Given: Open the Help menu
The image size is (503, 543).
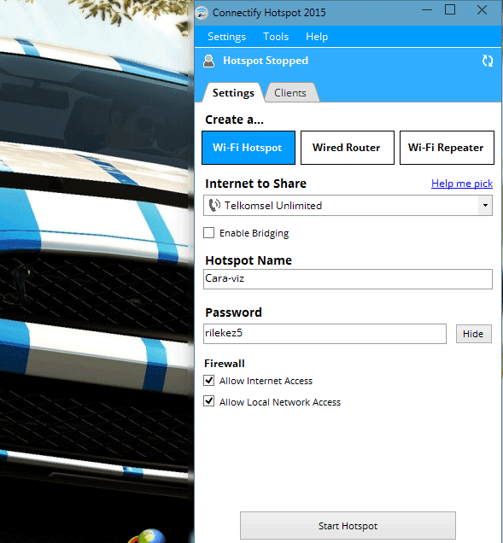Looking at the screenshot, I should (x=317, y=37).
